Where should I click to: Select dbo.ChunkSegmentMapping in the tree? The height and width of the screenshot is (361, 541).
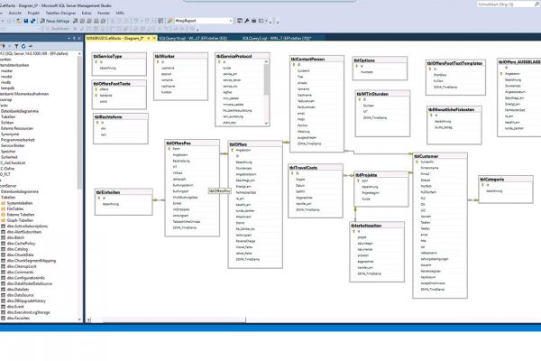click(32, 261)
